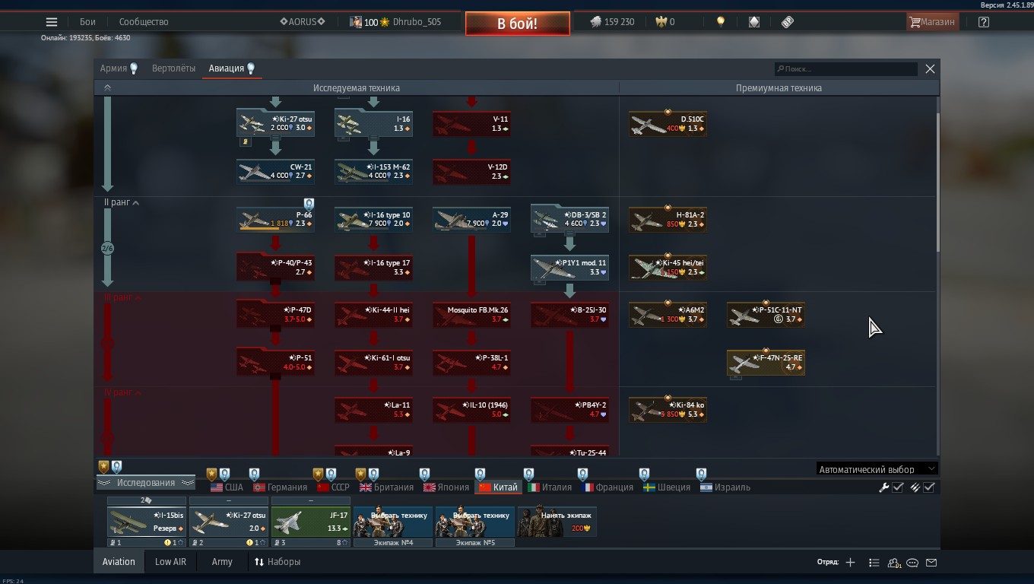Open the Бои menu
1034x584 pixels.
[87, 22]
